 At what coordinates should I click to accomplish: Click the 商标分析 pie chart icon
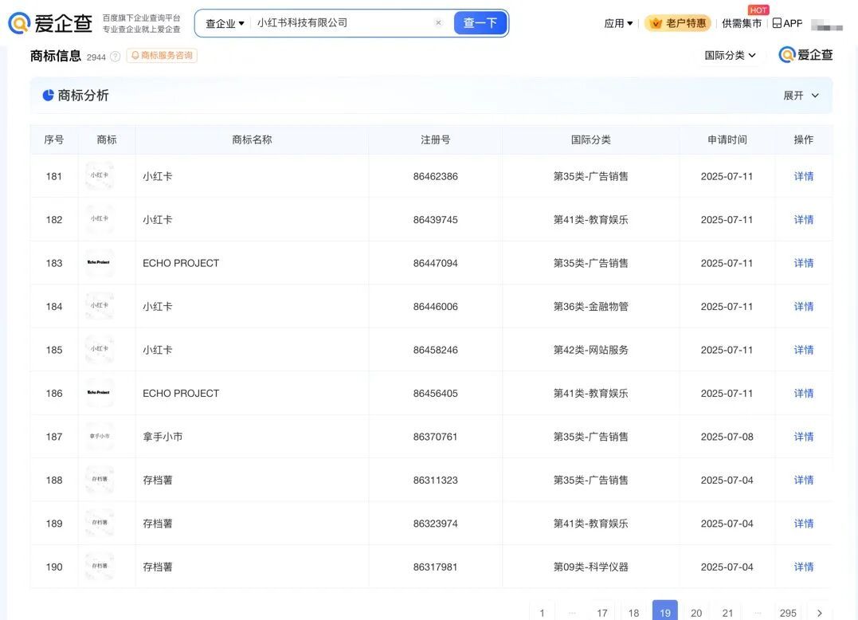(48, 96)
